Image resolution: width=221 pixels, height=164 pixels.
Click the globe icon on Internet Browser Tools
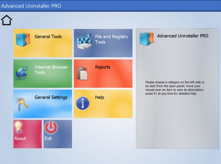point(22,73)
